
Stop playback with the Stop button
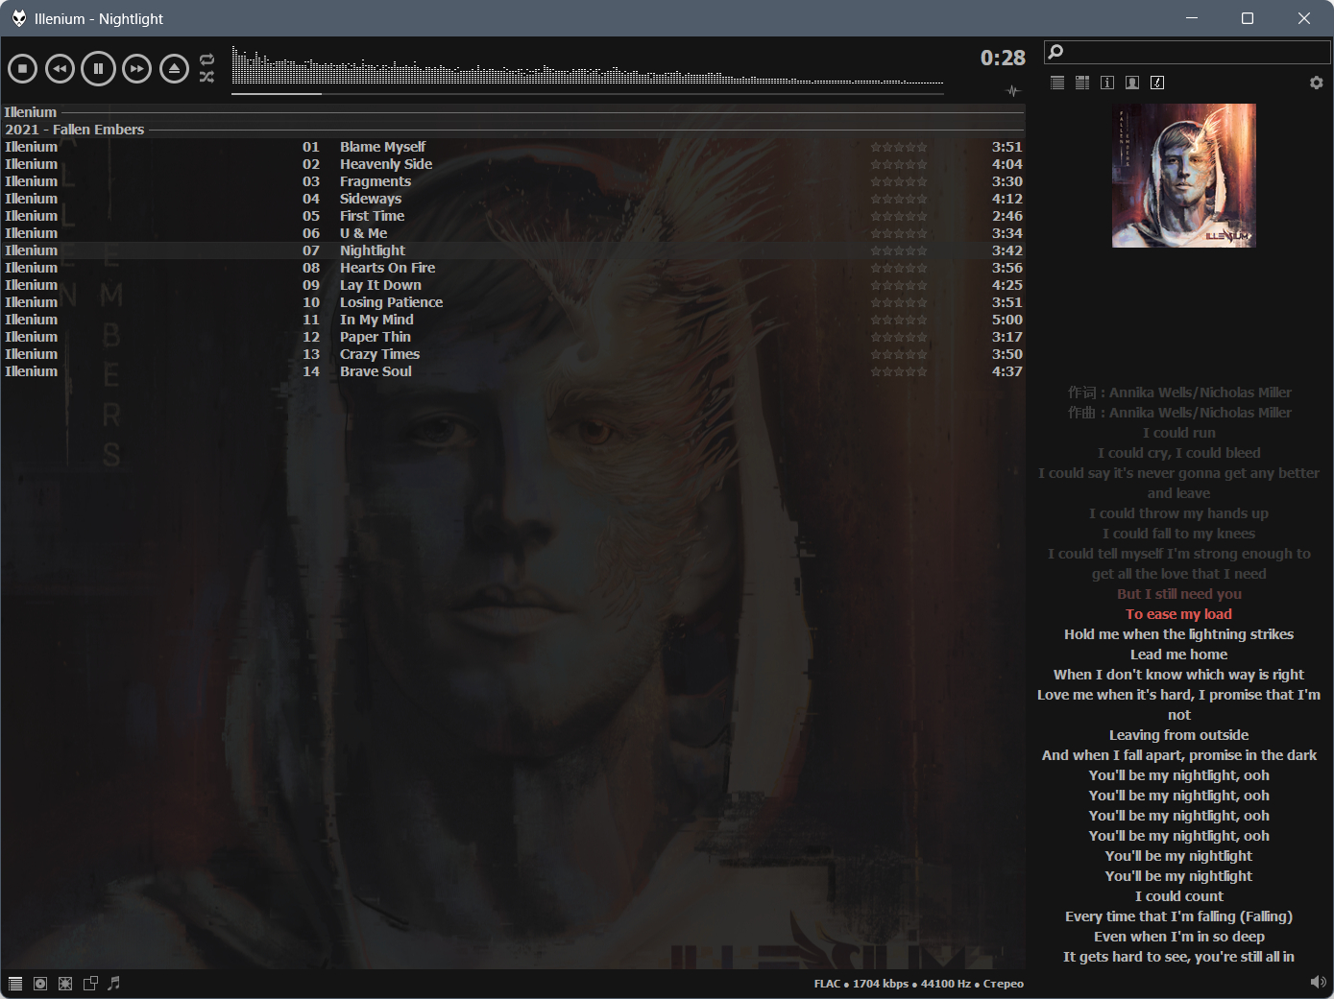23,69
